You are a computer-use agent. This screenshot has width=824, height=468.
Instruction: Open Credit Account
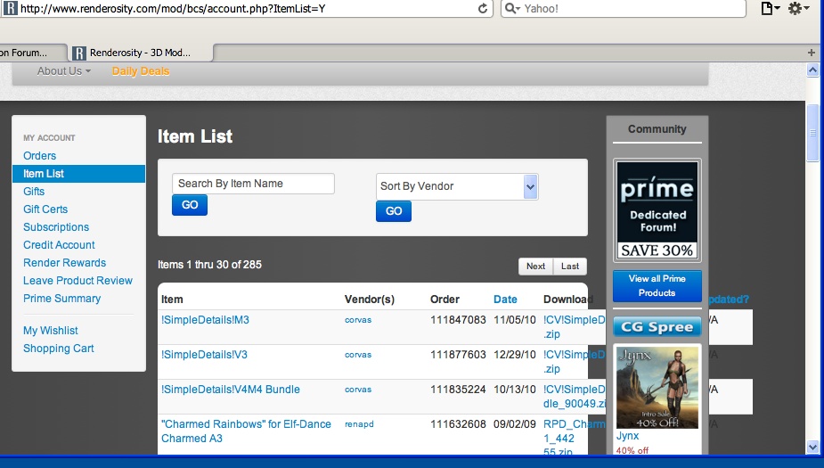(59, 245)
